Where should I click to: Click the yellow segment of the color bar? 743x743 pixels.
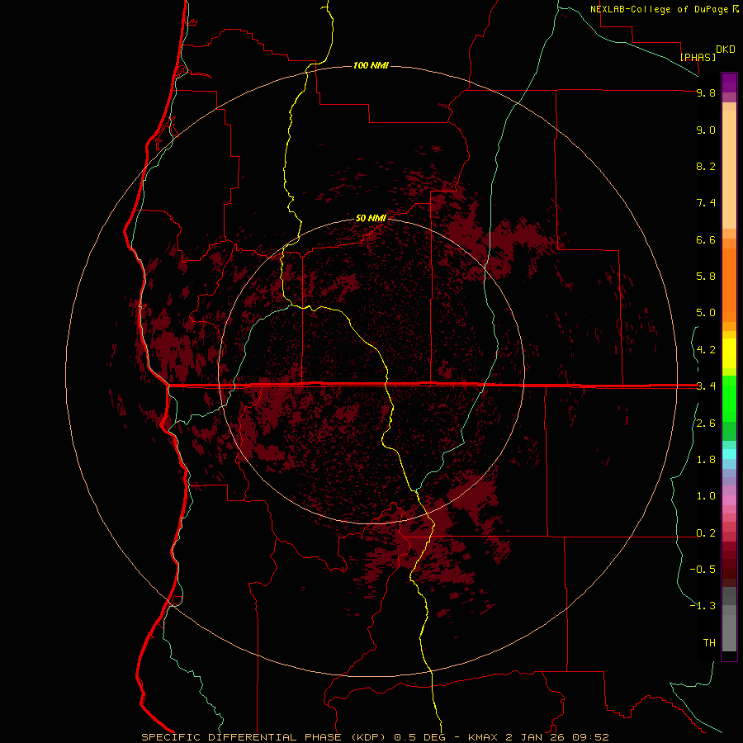(x=729, y=353)
